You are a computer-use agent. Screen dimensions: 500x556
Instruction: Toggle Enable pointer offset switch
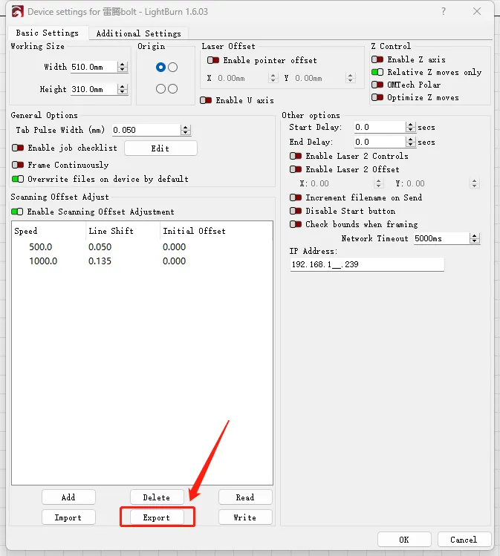[x=213, y=60]
